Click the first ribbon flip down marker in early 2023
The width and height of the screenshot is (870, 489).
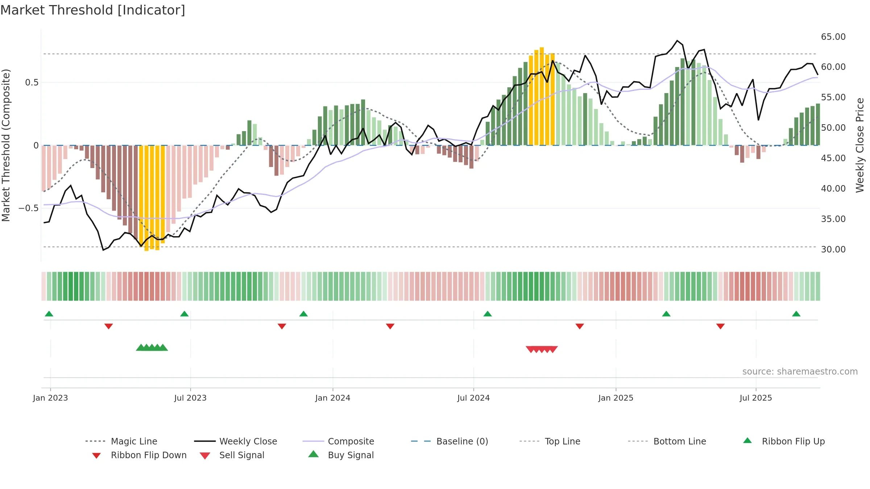point(108,326)
